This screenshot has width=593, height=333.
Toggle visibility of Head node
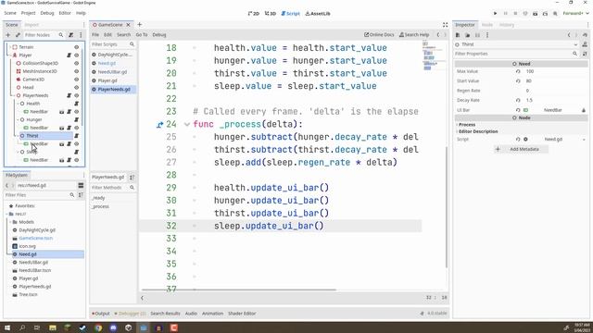(76, 88)
